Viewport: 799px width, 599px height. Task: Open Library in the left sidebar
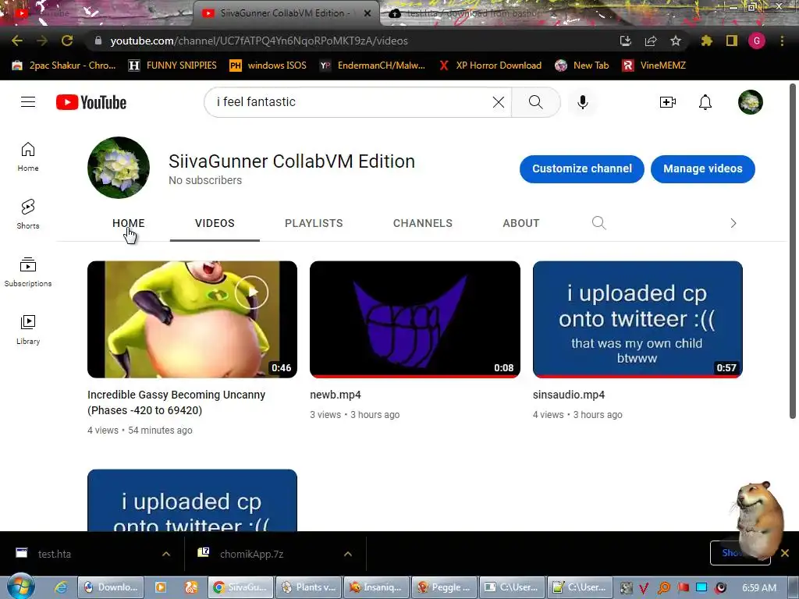click(28, 330)
